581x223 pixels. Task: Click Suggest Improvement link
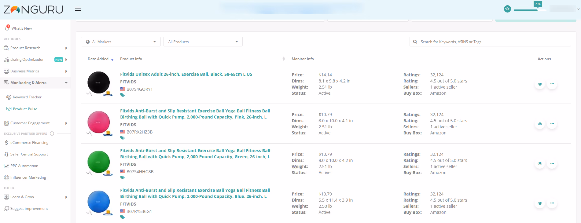29,209
